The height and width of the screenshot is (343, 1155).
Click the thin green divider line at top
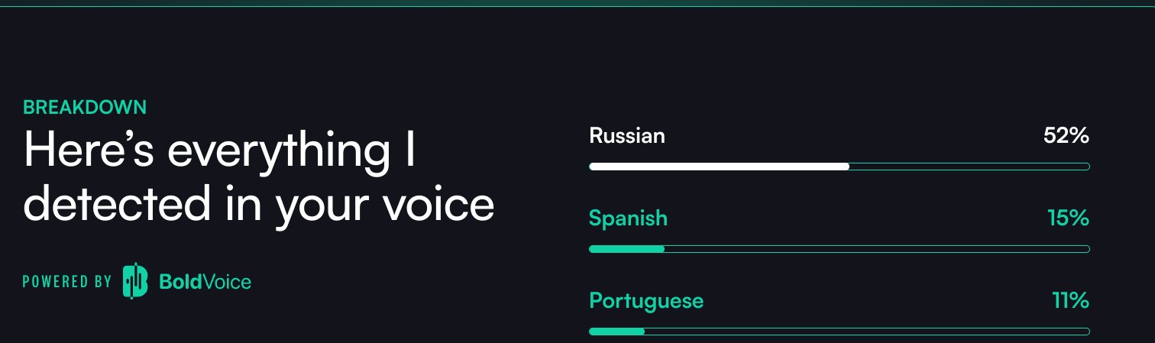click(577, 6)
